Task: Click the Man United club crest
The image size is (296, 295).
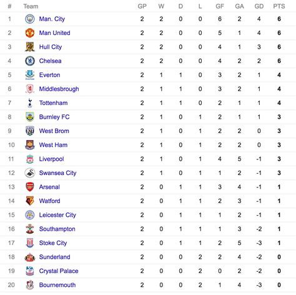Action: 30,33
